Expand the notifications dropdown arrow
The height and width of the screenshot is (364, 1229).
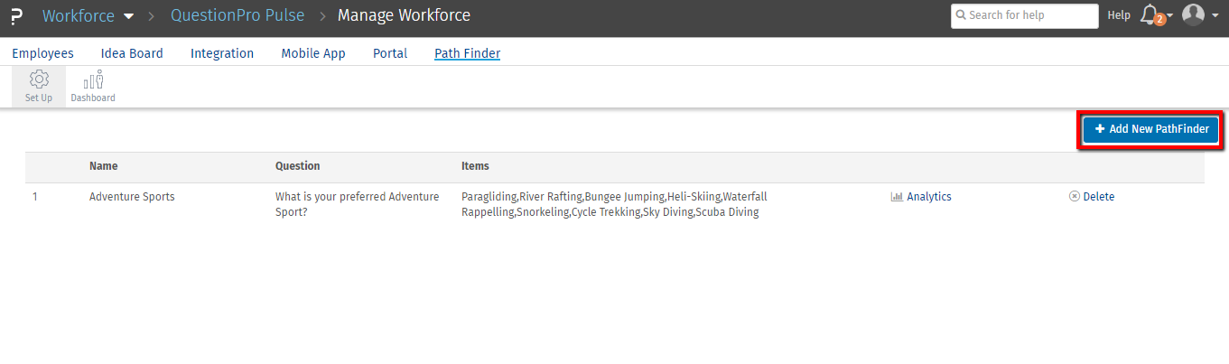tap(1170, 16)
